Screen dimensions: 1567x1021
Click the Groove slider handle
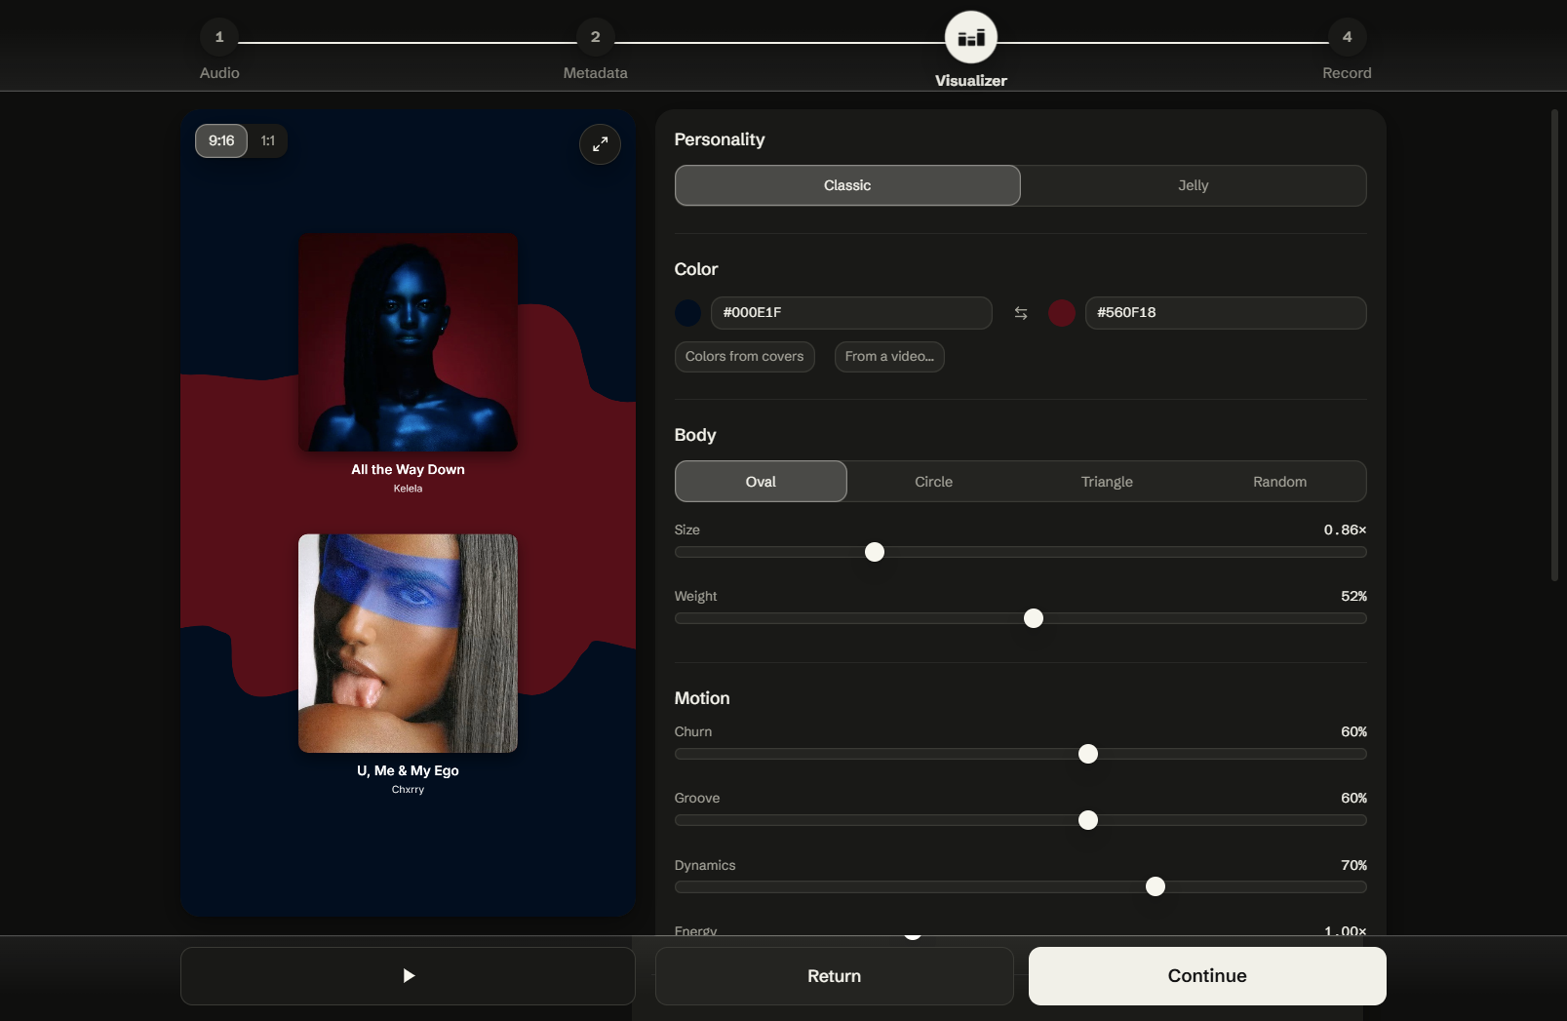(x=1088, y=820)
